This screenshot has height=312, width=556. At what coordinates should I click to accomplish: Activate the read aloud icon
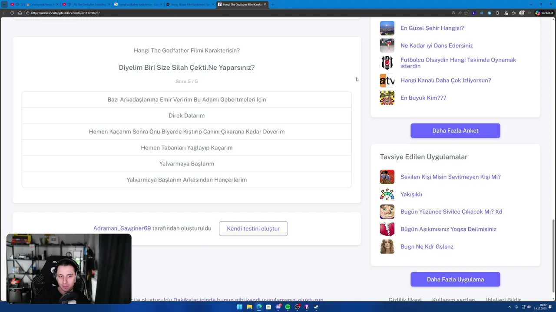(x=460, y=13)
